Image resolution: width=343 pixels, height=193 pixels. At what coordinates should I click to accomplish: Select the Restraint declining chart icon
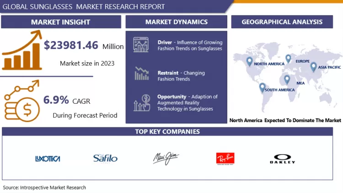(142, 73)
